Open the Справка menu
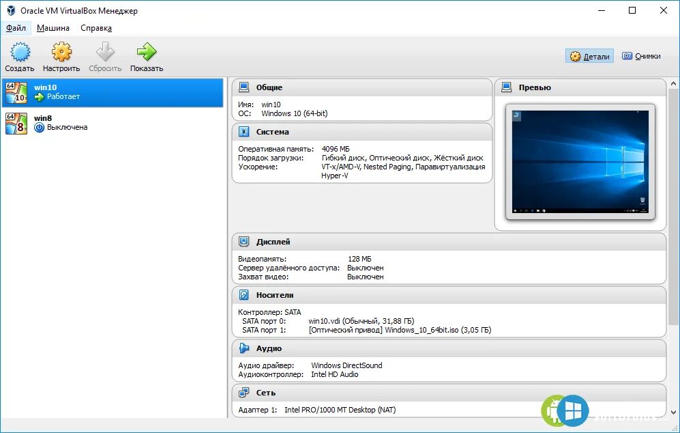This screenshot has width=680, height=433. (x=96, y=28)
